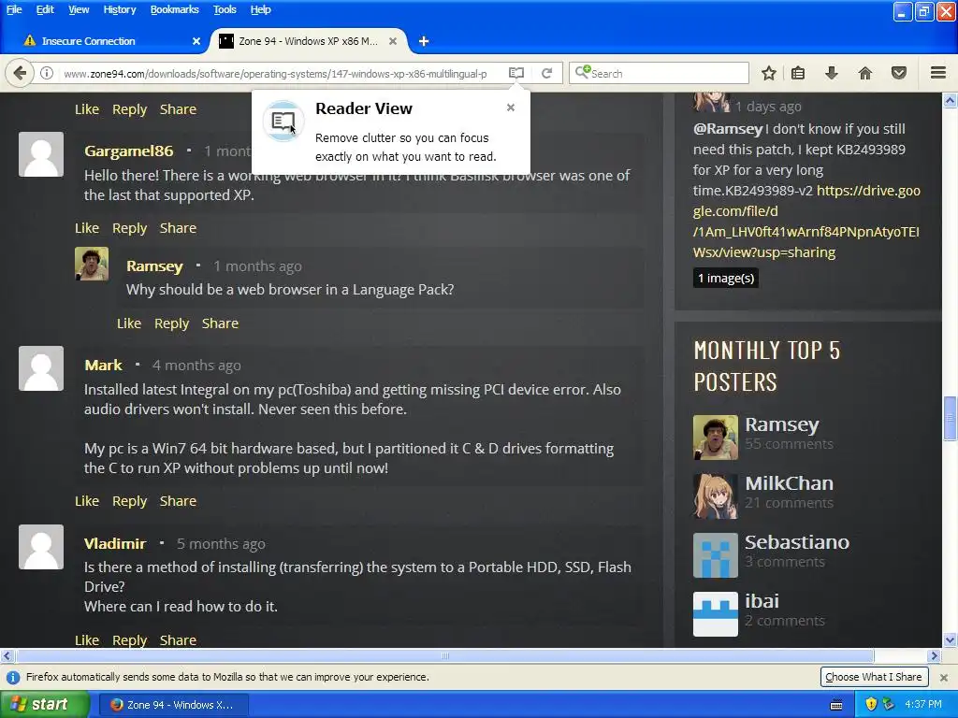
Task: Open the Tools menu
Action: [225, 9]
